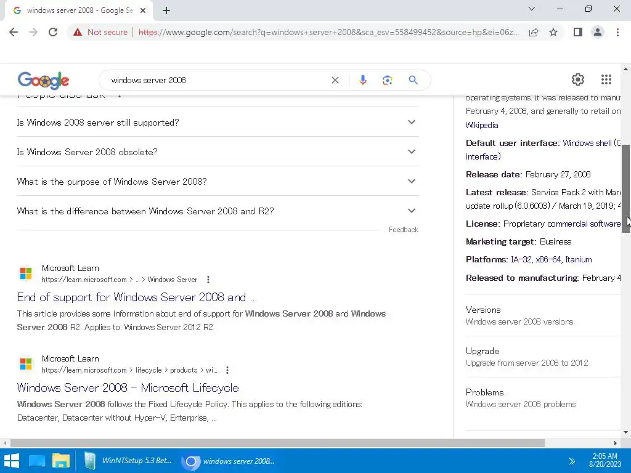Click the scroll-up arrow of vertical scrollbar
The width and height of the screenshot is (631, 473).
coord(625,69)
